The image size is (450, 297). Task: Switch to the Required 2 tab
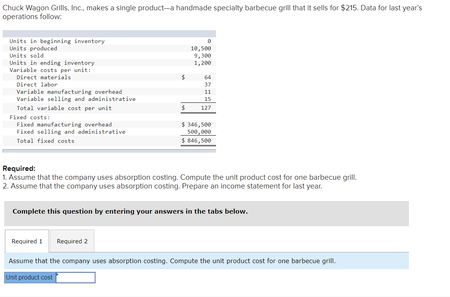[x=72, y=241]
